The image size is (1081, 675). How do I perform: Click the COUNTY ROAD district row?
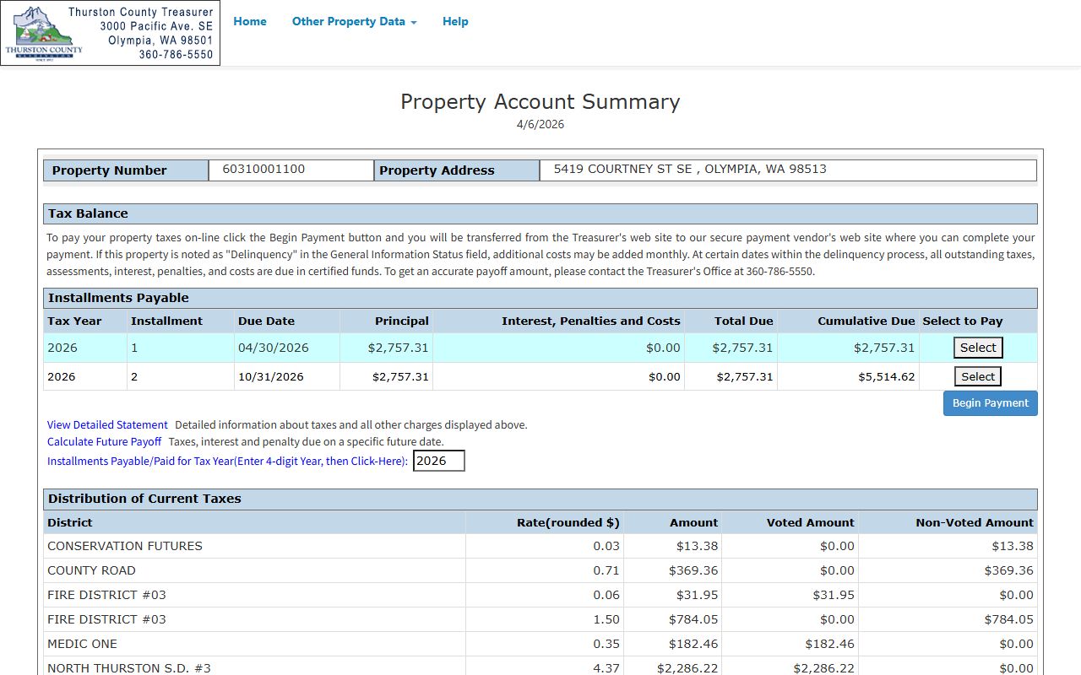540,570
